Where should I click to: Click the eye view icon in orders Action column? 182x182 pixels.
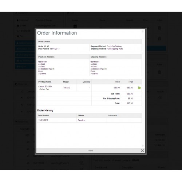click(x=160, y=98)
